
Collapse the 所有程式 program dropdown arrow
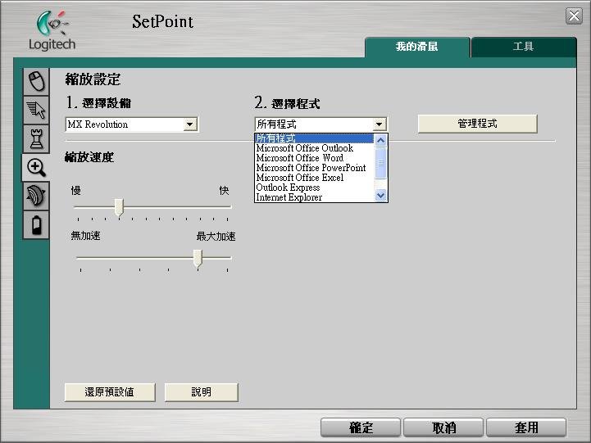click(379, 124)
